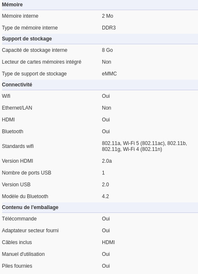The height and width of the screenshot is (274, 198).
Task: Select the Mémoire interne label
Action: (x=20, y=16)
